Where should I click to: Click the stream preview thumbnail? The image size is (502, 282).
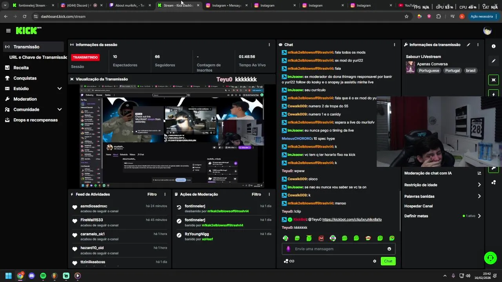[173, 136]
